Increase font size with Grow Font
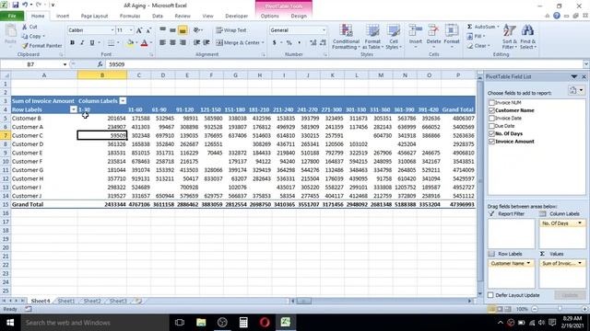This screenshot has width=590, height=331. (139, 30)
